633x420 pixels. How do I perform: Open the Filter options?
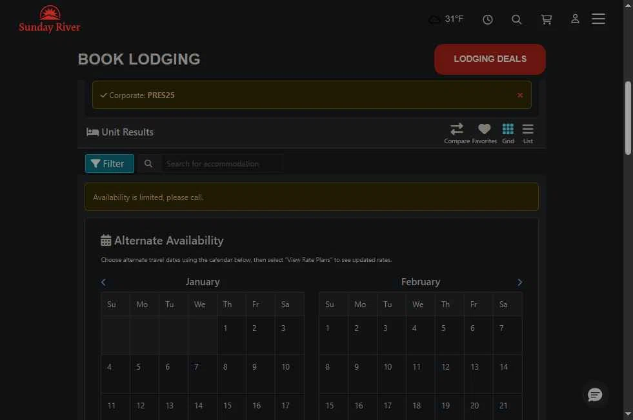point(110,163)
